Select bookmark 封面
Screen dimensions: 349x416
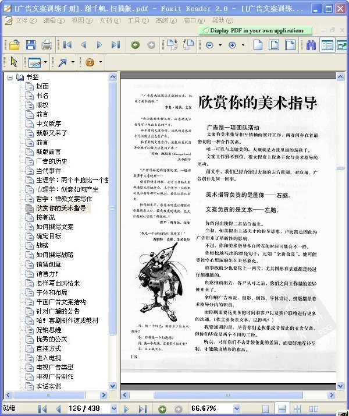(x=42, y=86)
